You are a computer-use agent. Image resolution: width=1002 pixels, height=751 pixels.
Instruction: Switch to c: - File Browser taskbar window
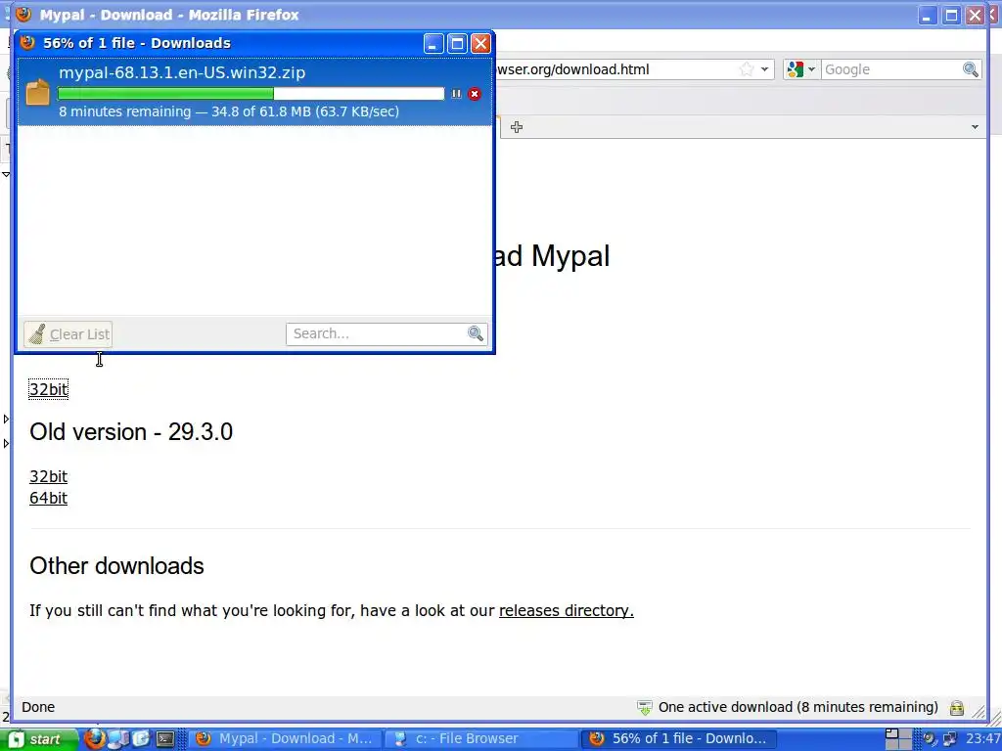click(x=481, y=739)
